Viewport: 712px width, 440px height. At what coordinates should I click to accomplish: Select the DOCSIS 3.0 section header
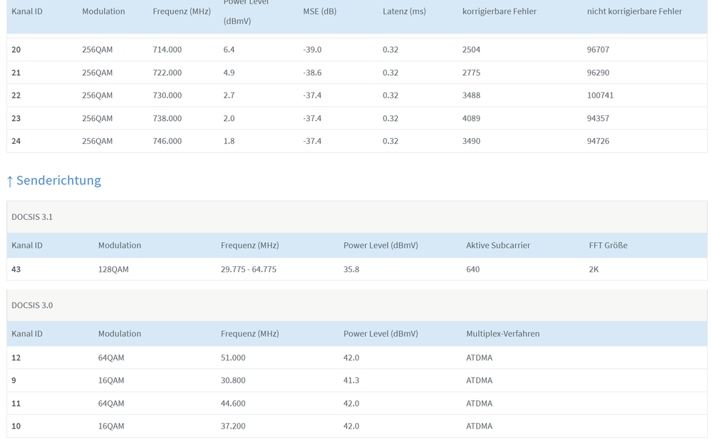32,305
